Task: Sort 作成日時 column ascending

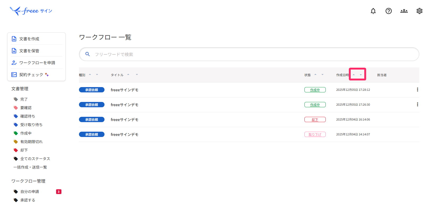Action: click(354, 75)
